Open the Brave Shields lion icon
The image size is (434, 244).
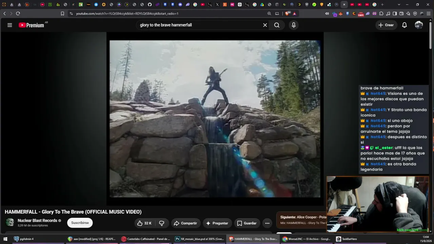pyautogui.click(x=287, y=14)
